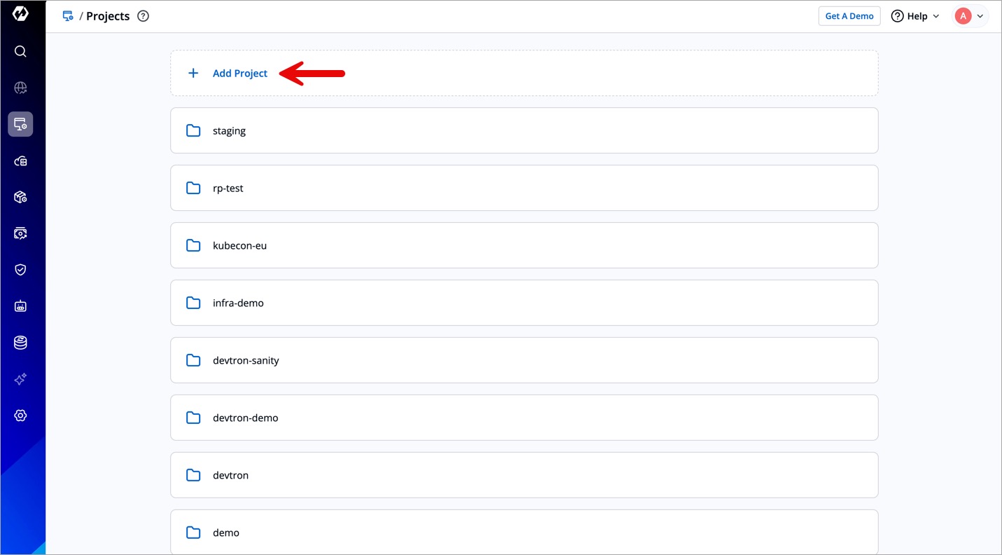Expand the Help dropdown menu

coord(915,16)
